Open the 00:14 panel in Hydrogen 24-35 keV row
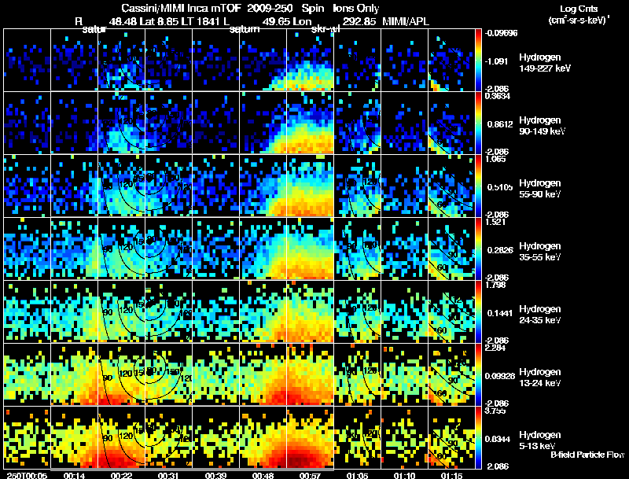 (x=74, y=311)
